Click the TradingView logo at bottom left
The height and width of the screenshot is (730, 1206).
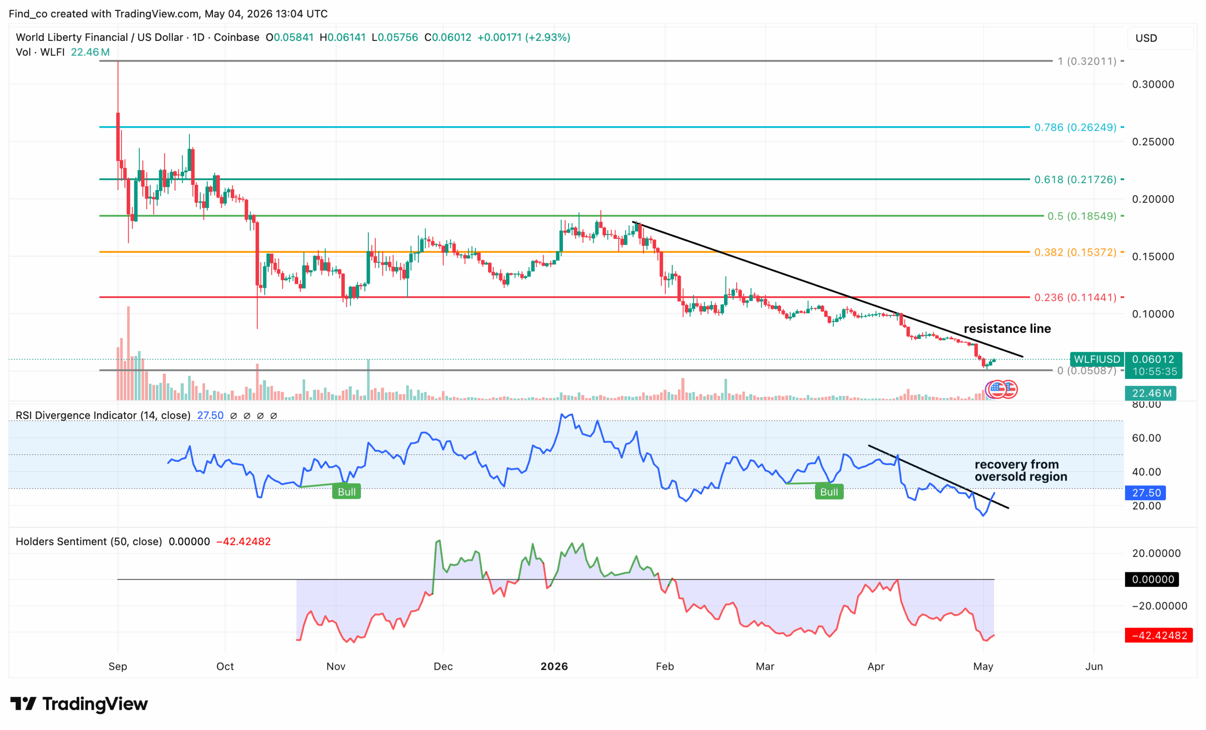[79, 704]
